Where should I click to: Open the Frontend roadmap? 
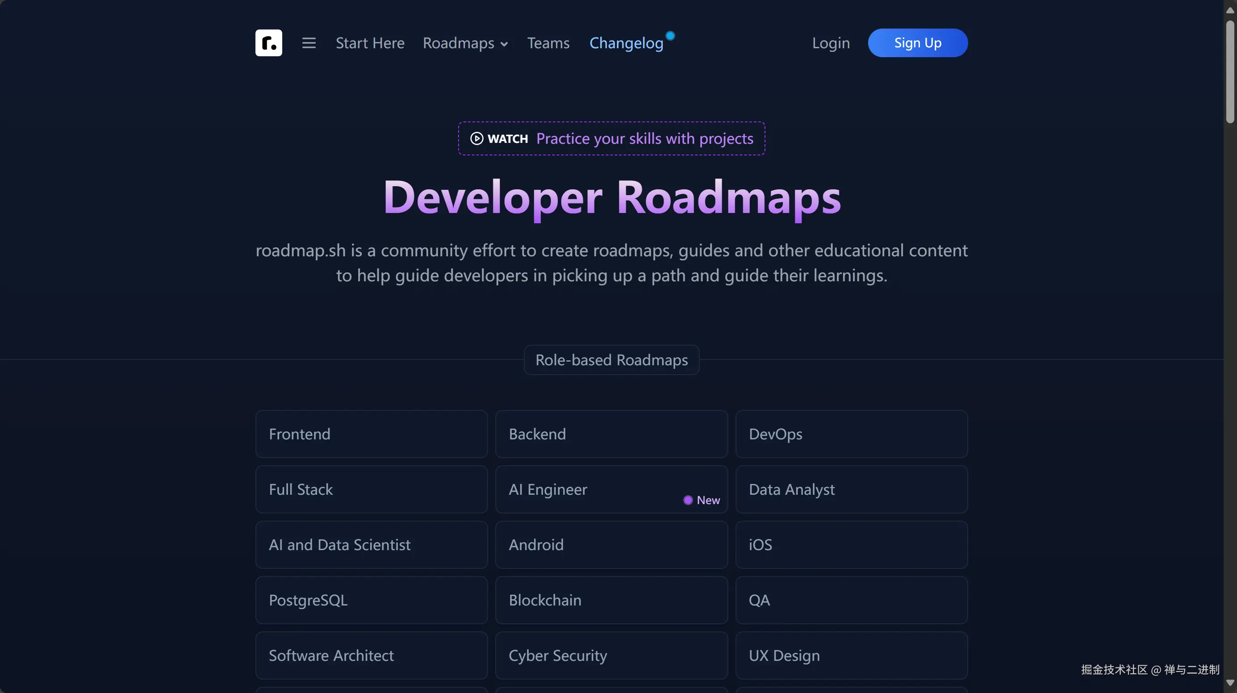click(x=371, y=434)
